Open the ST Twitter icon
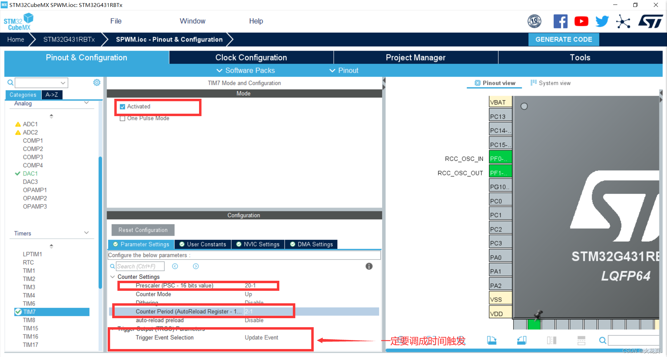This screenshot has width=667, height=357. click(x=602, y=21)
